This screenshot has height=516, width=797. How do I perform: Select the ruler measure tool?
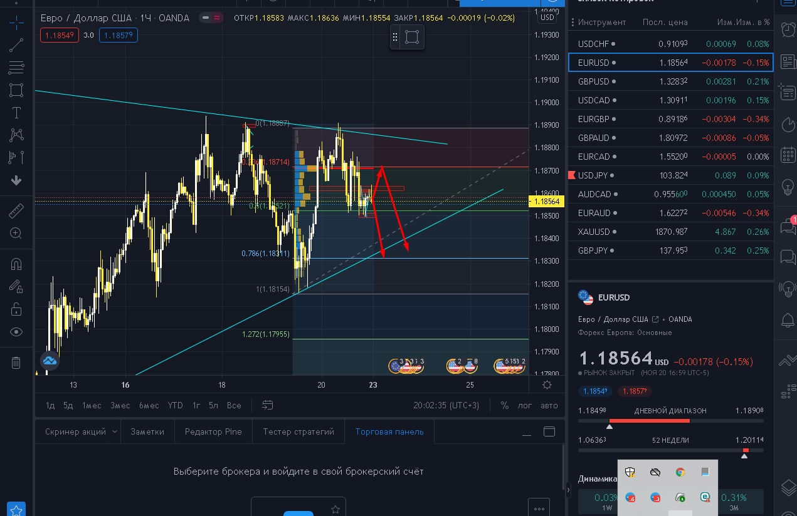pos(16,211)
